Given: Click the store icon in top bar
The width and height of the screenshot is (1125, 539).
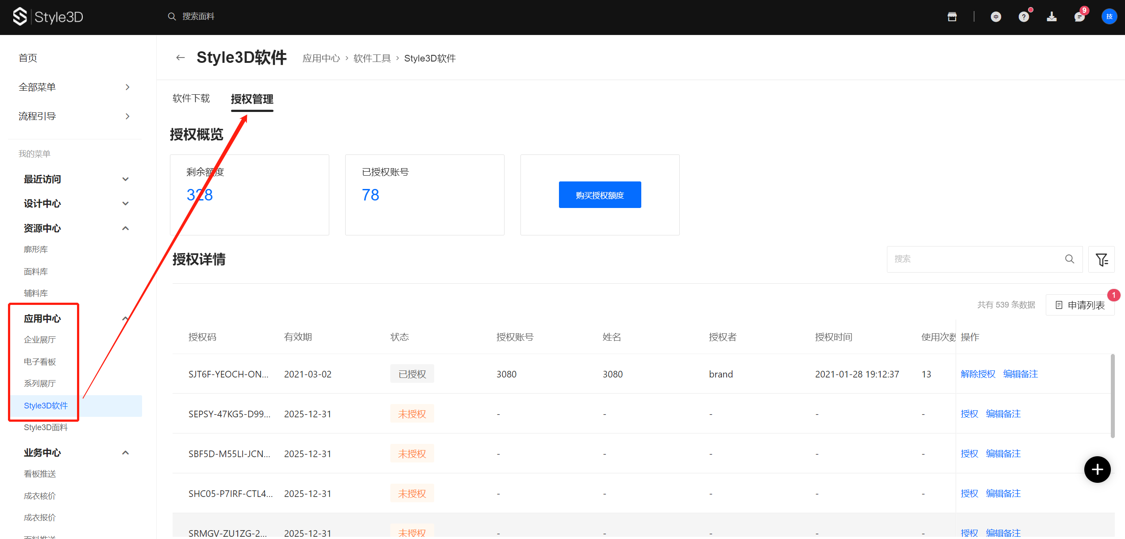Looking at the screenshot, I should [x=952, y=17].
